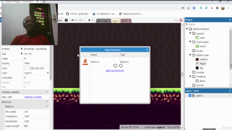Screen dimensions: 232x130
Task: Expand the Position property arrow
Action: pos(22,49)
